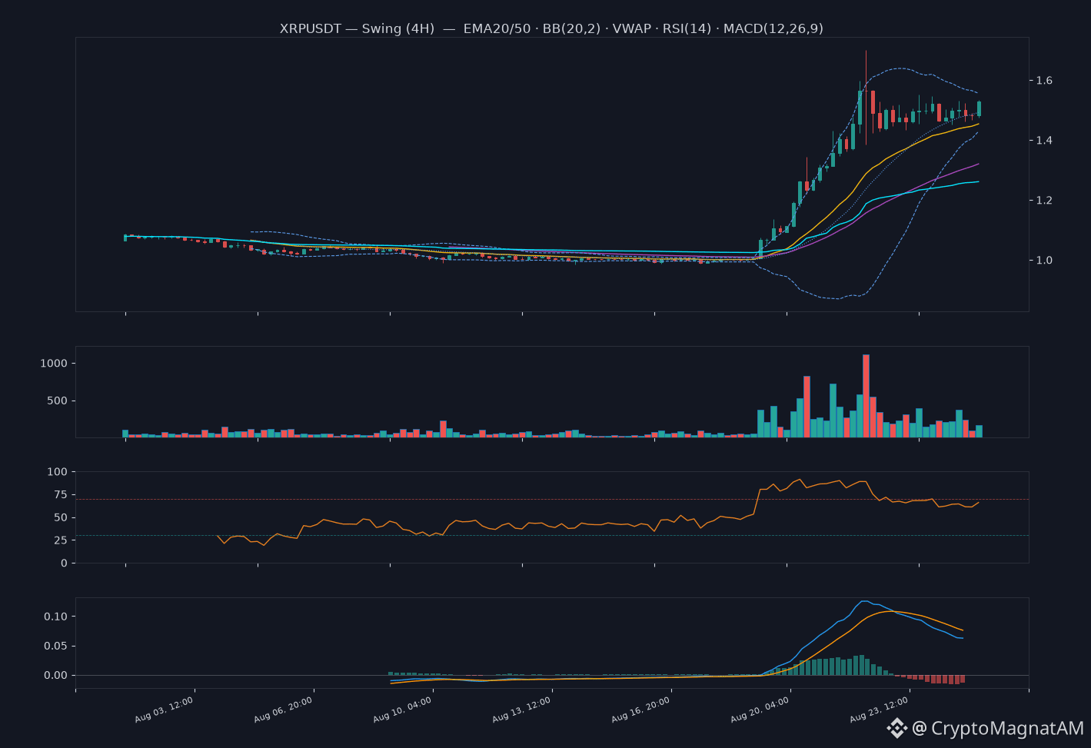Viewport: 1091px width, 748px height.
Task: Click the RSI axis label 50
Action: [x=61, y=517]
